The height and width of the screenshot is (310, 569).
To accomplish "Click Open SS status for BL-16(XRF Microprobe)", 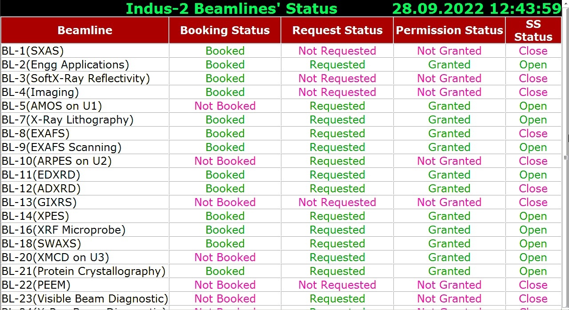I will pos(533,230).
